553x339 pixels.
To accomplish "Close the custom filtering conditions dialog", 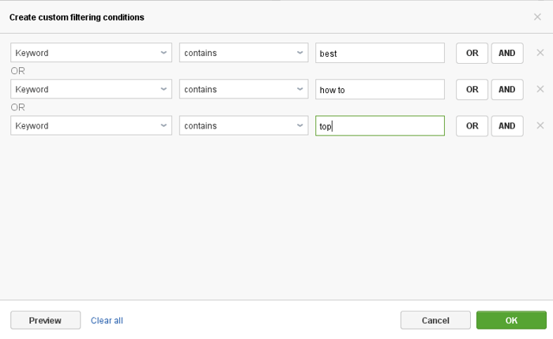I will point(538,17).
